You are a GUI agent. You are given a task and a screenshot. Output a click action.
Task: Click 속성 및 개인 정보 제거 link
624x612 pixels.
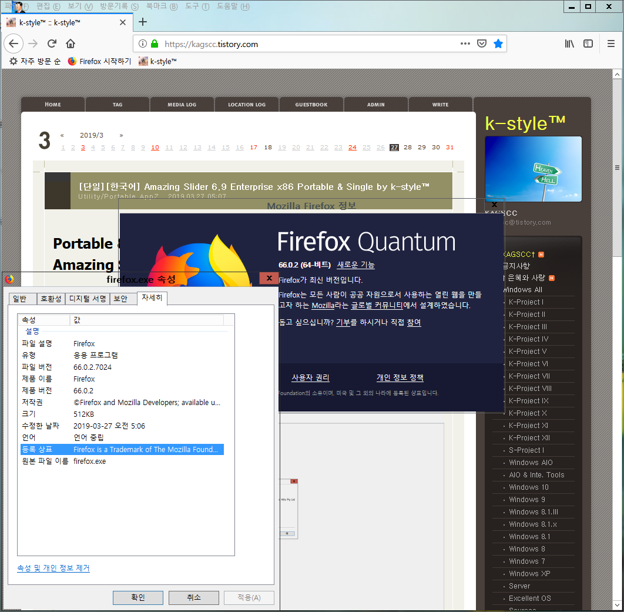[53, 568]
